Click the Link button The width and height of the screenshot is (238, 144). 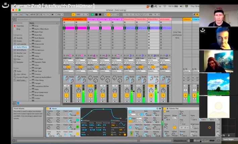click(x=16, y=14)
